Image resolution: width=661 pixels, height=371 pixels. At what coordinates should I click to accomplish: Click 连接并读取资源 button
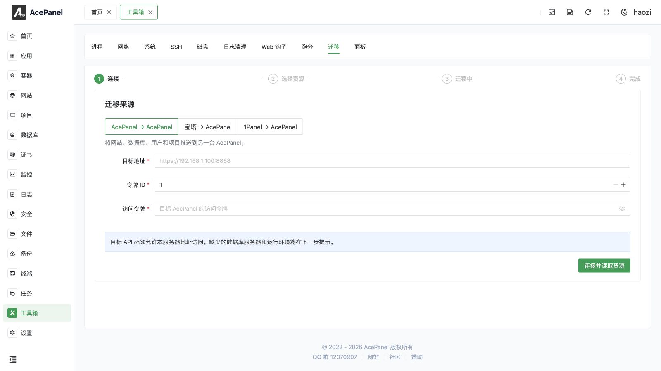pos(604,266)
